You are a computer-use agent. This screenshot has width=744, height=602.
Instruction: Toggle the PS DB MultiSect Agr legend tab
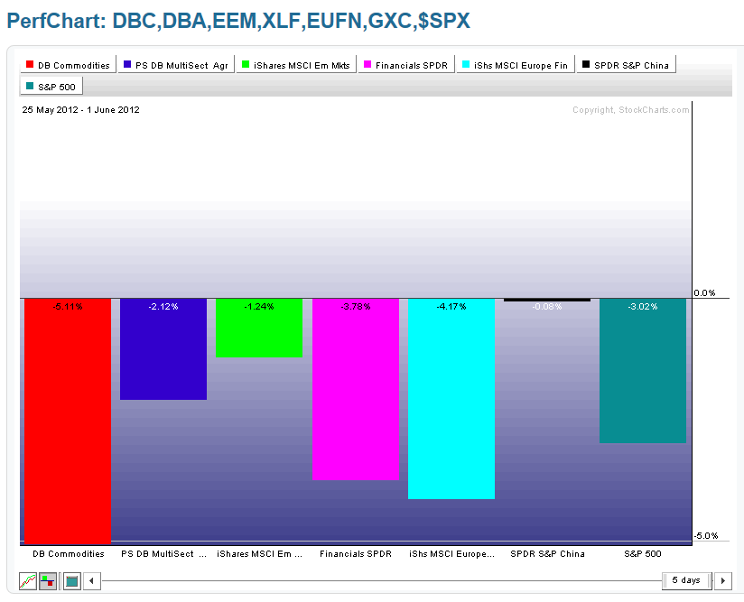[x=176, y=65]
